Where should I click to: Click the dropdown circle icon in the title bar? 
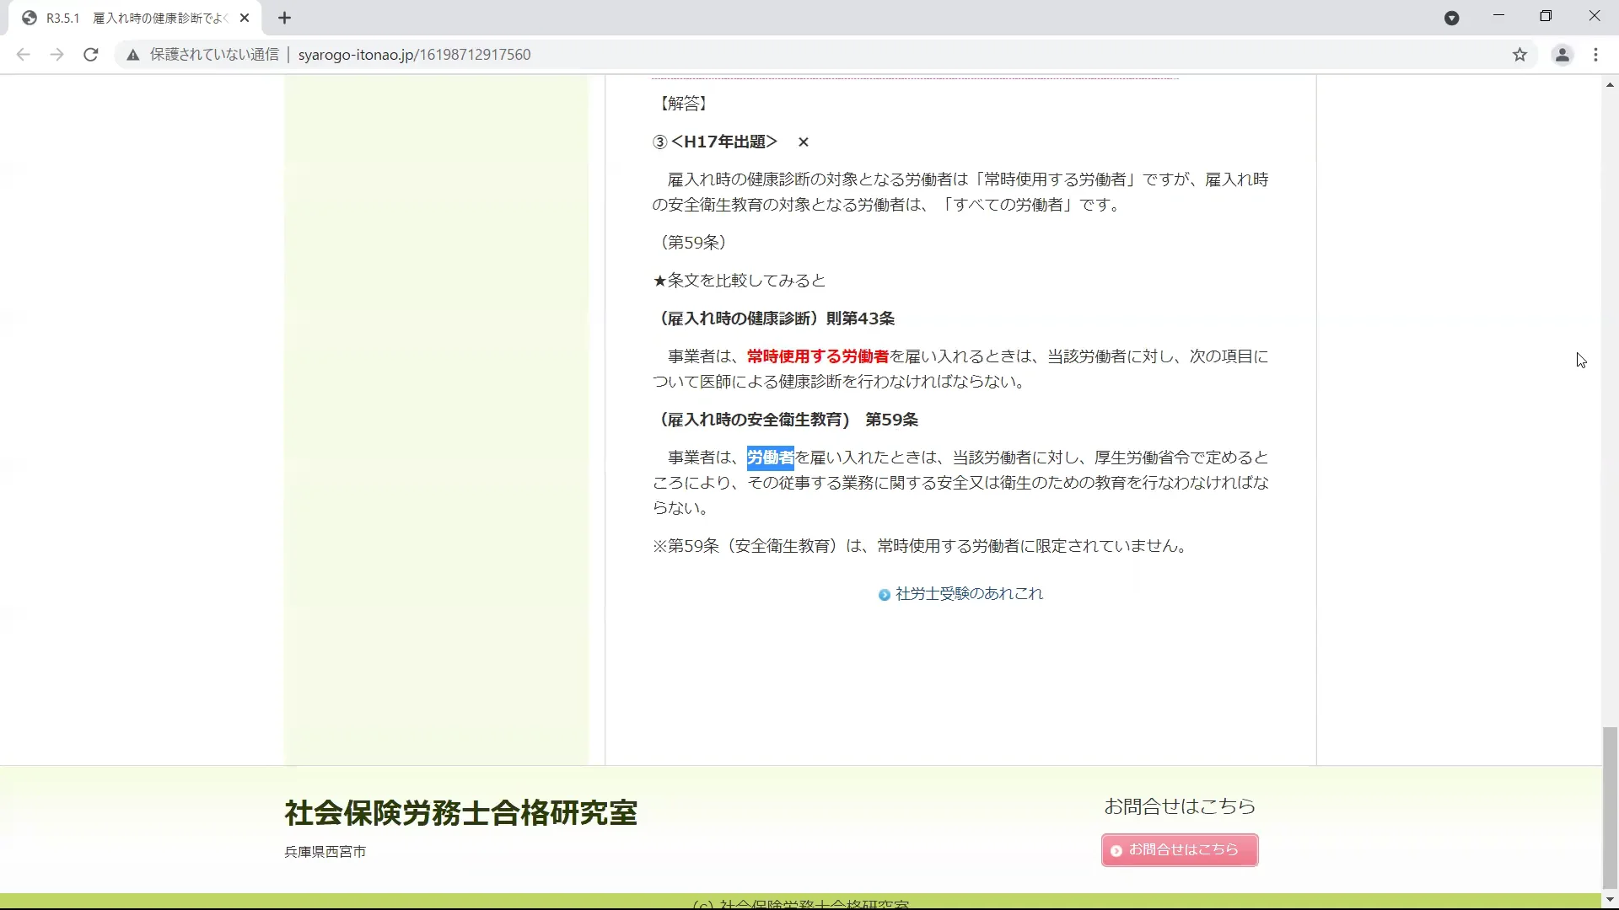coord(1451,19)
